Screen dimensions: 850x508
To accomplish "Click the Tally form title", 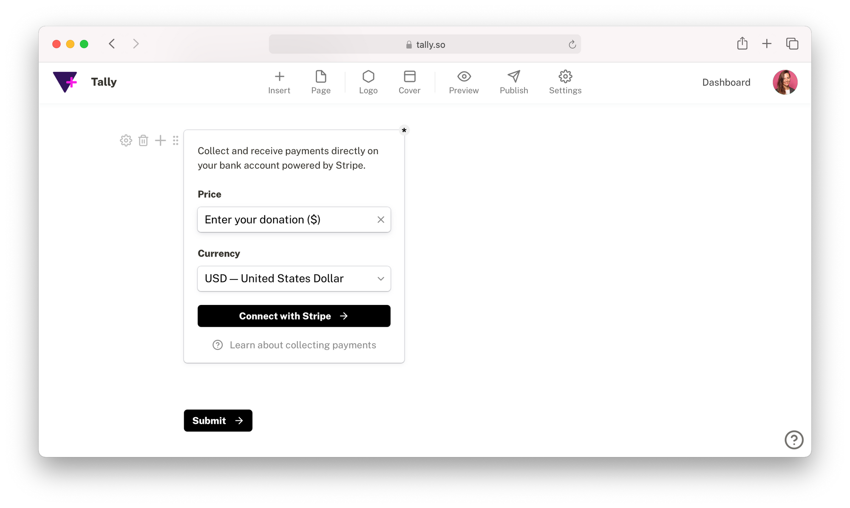I will pyautogui.click(x=104, y=82).
